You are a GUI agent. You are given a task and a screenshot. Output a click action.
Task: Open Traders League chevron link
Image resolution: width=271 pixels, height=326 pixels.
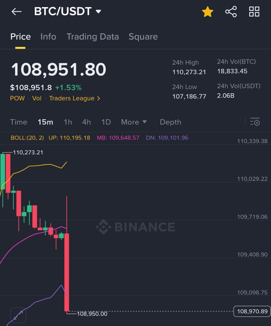(x=75, y=98)
